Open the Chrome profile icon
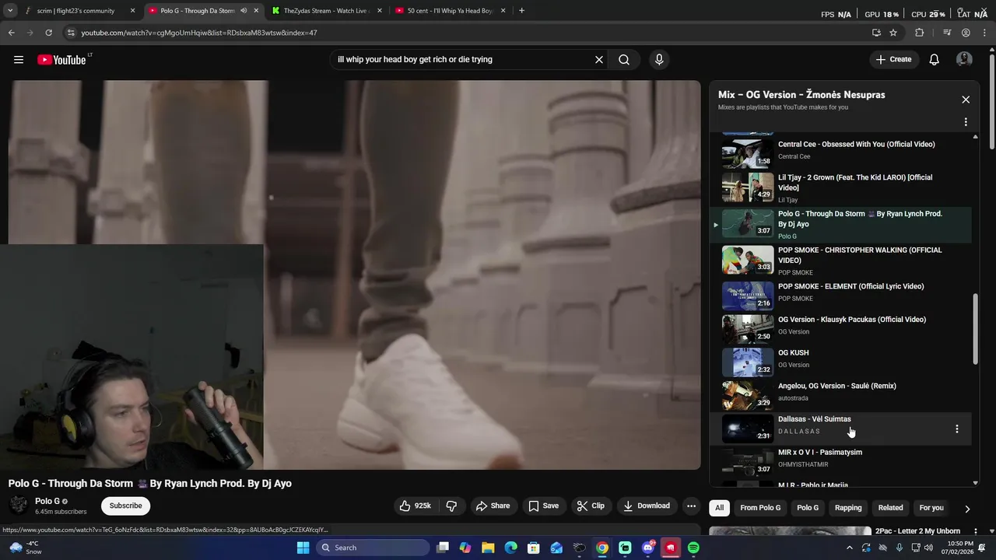This screenshot has height=560, width=996. pos(966,33)
